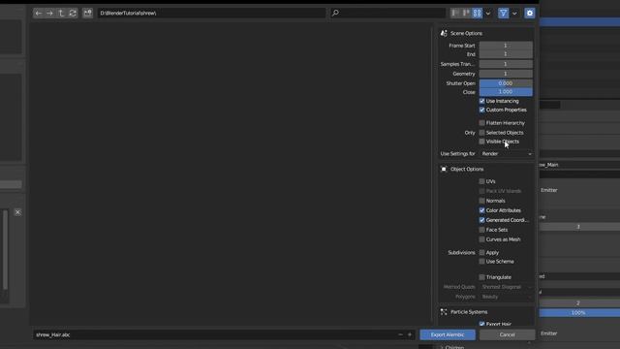The image size is (620, 349).
Task: Enable Face Sets checkbox
Action: pos(481,230)
